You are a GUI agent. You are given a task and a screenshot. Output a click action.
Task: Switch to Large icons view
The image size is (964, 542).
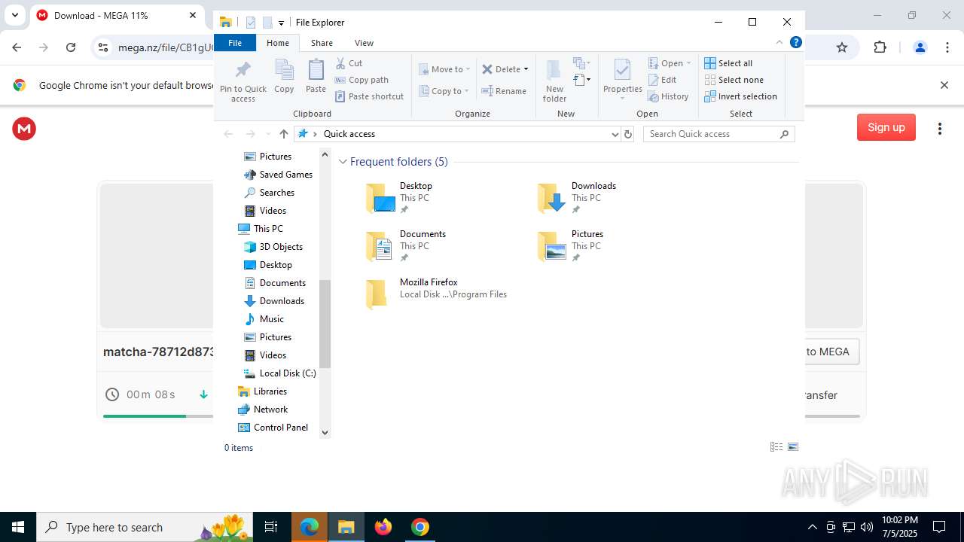pos(793,447)
